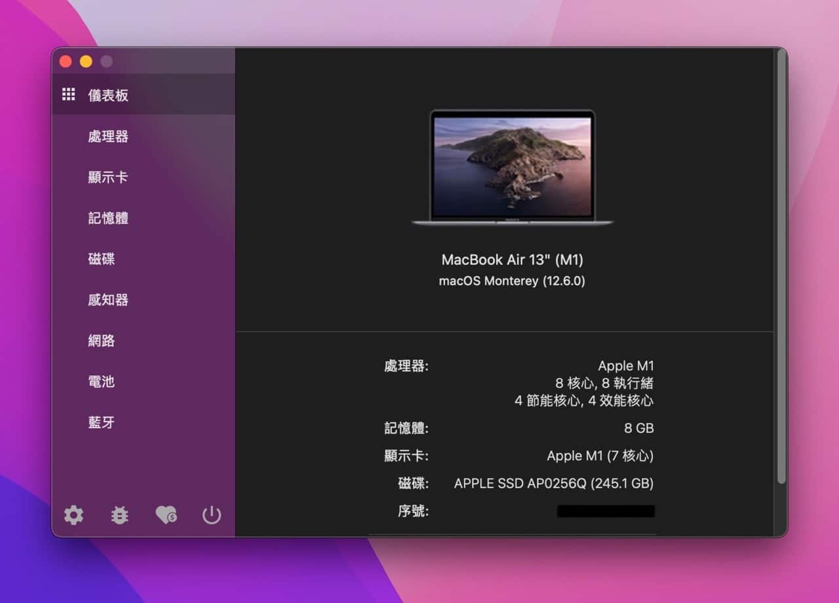Open the 儀表板 dashboard section
This screenshot has width=839, height=603.
(x=143, y=95)
